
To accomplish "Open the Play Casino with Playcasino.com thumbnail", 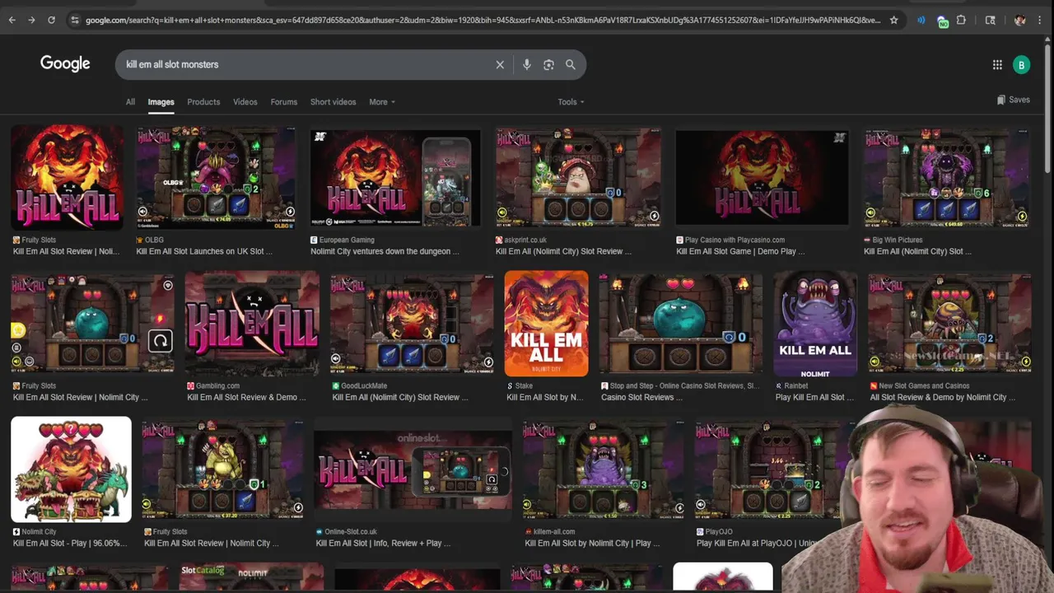I will (762, 177).
